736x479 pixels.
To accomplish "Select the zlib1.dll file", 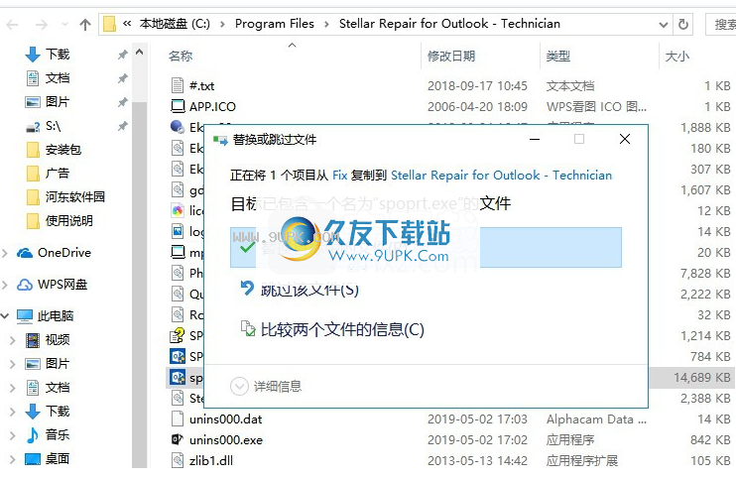I will pos(211,461).
